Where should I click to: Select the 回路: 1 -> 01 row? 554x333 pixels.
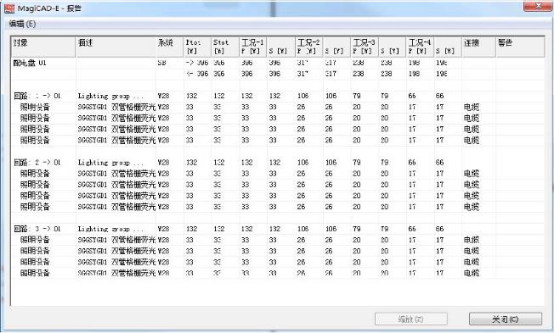click(278, 96)
